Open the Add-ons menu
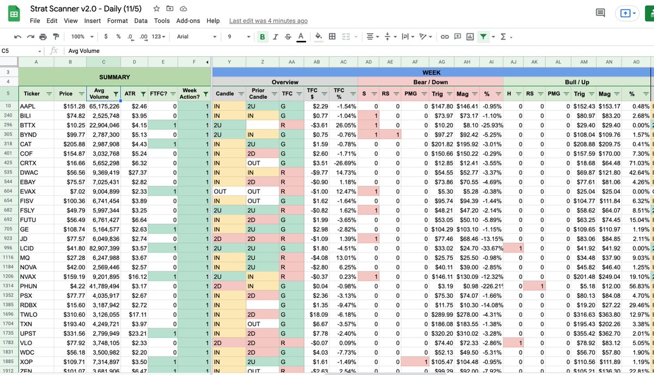 (x=189, y=21)
